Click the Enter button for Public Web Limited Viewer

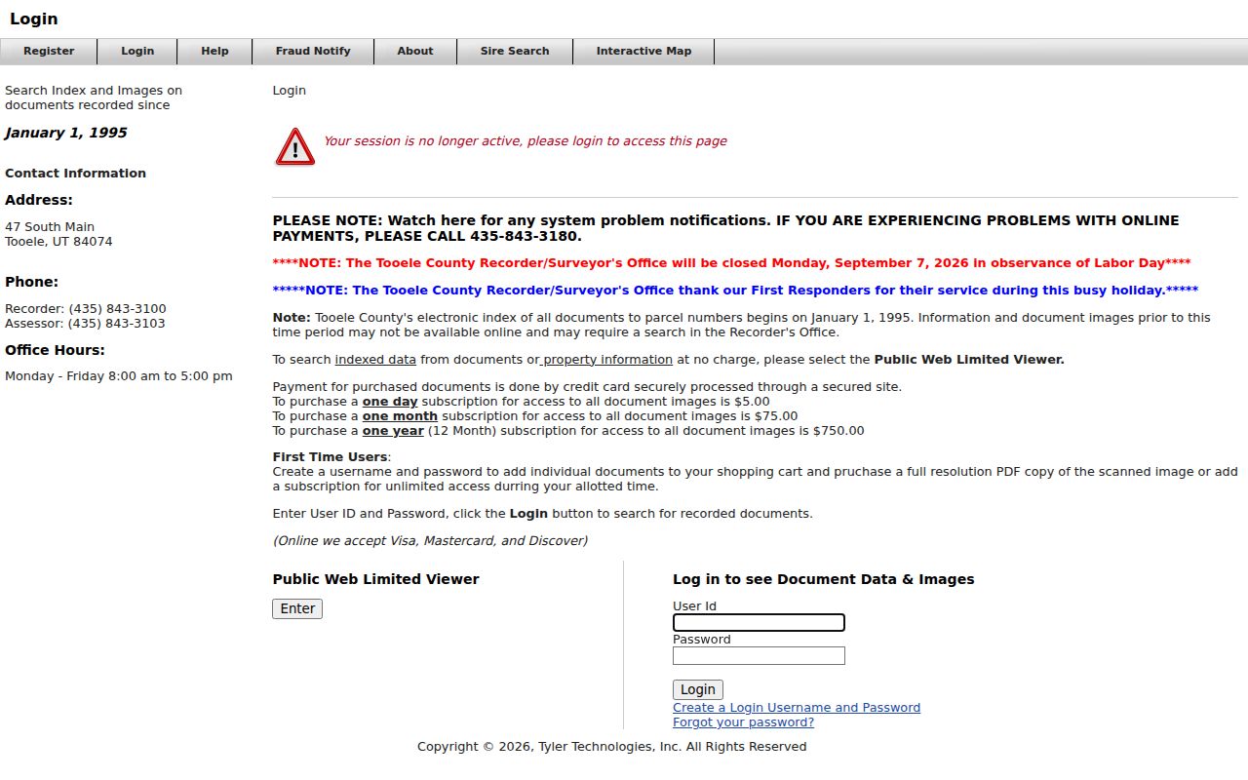tap(297, 608)
